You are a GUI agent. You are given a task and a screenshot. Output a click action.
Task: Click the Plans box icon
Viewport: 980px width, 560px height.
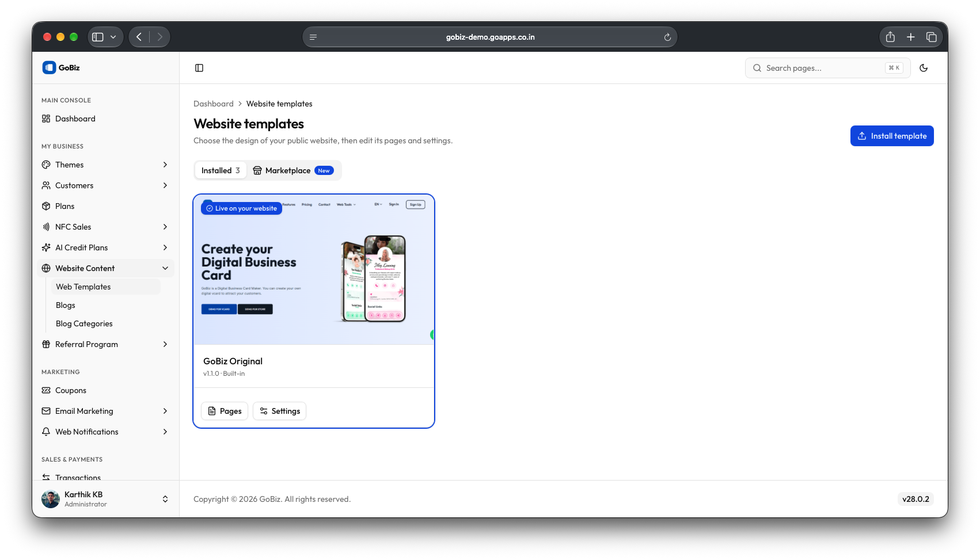point(46,206)
